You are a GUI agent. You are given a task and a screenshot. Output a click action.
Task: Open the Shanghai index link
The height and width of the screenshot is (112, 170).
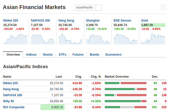pyautogui.click(x=93, y=21)
